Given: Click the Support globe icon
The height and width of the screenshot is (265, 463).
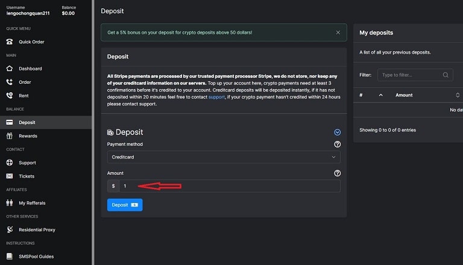Looking at the screenshot, I should tap(9, 163).
